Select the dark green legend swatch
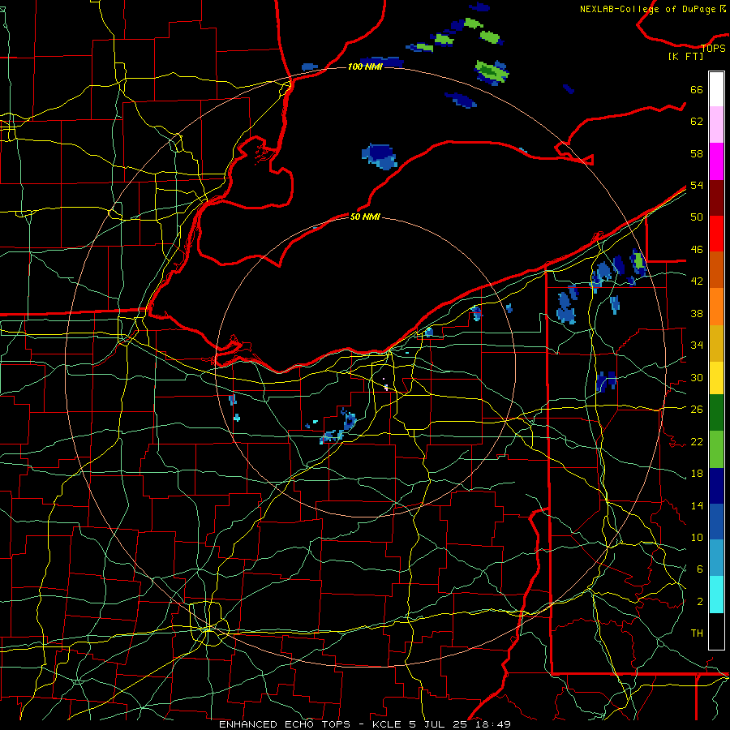The width and height of the screenshot is (730, 730). (716, 413)
